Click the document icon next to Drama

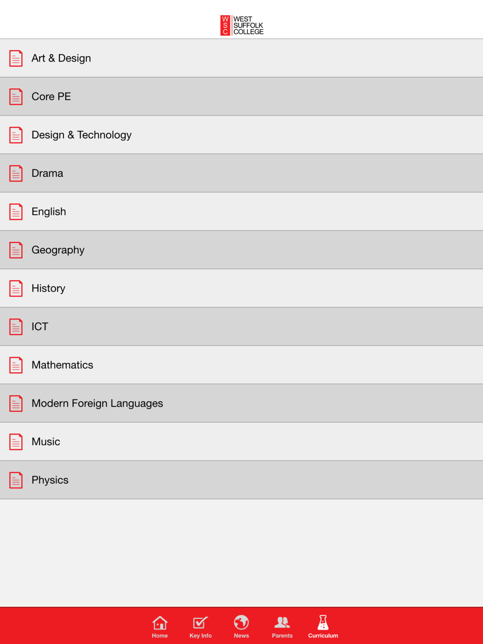pos(16,173)
